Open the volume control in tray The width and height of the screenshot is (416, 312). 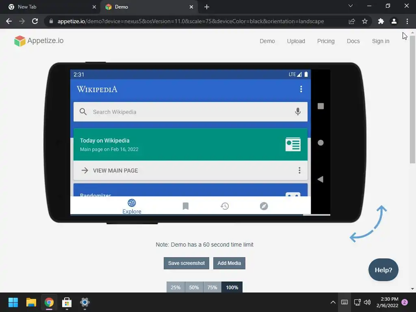[367, 302]
